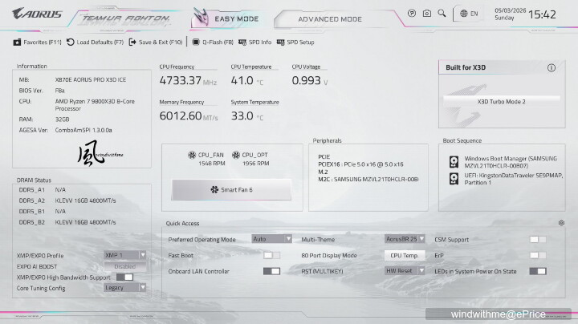Click M2C SAMSUNG drive entry
Screen dimensions: 578x324
[x=368, y=180]
